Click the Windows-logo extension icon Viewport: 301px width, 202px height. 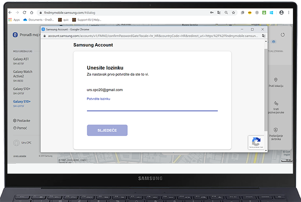pos(271,13)
